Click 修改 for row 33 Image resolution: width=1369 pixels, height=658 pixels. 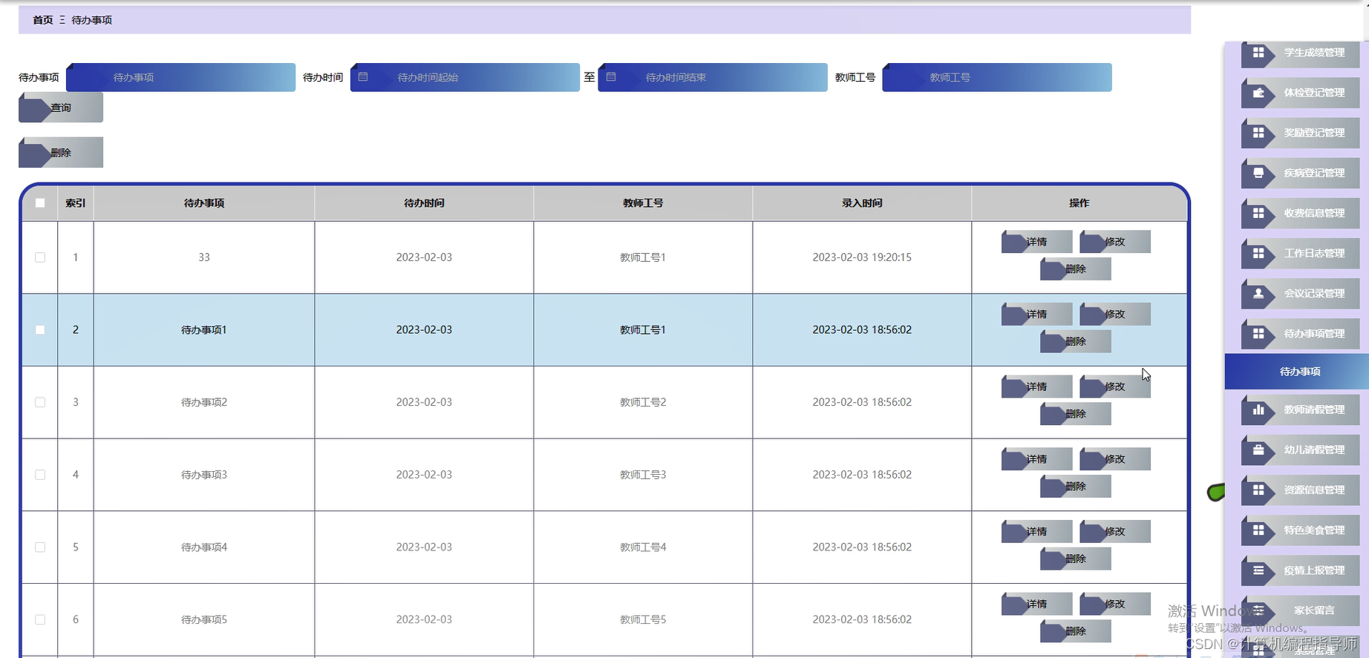pyautogui.click(x=1115, y=242)
